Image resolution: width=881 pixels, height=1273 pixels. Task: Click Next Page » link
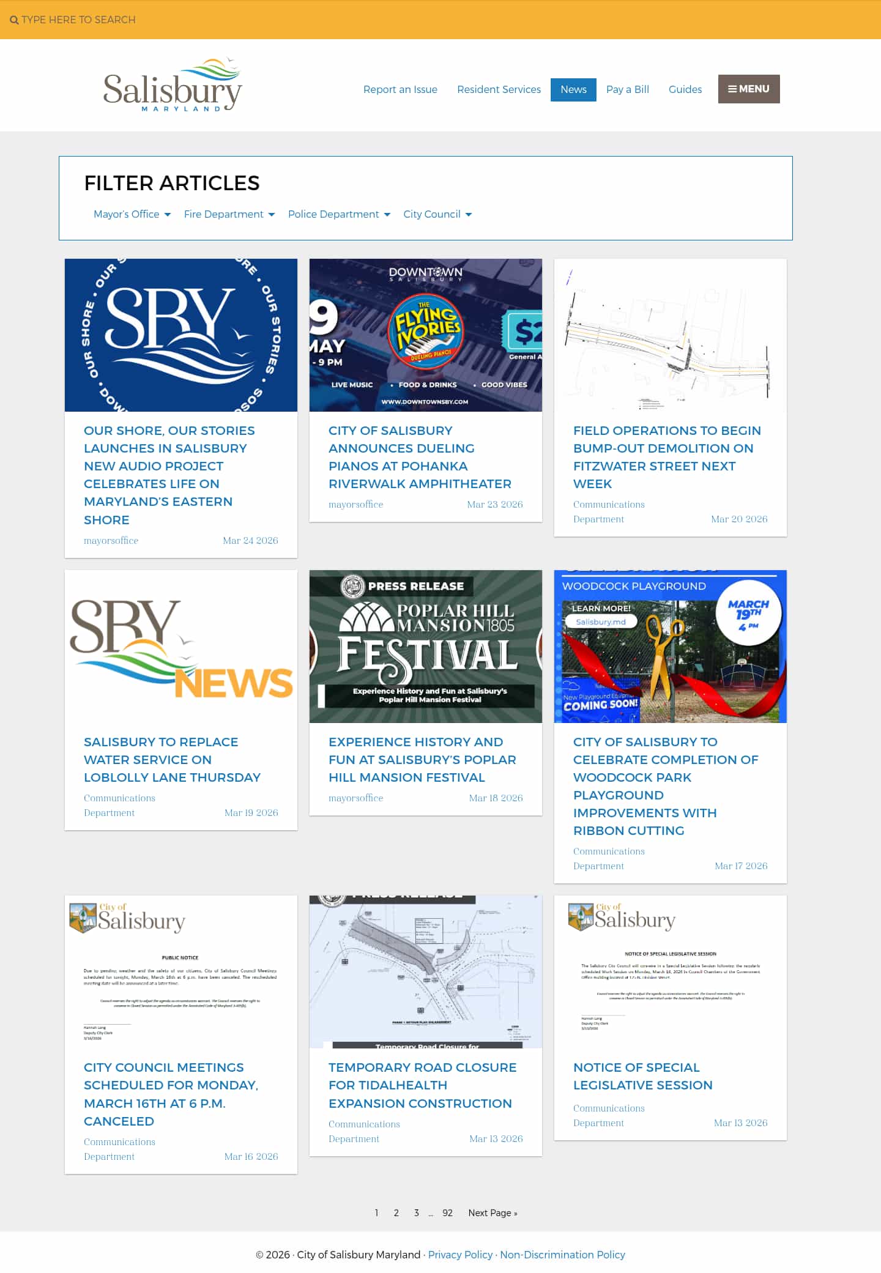pyautogui.click(x=493, y=1213)
